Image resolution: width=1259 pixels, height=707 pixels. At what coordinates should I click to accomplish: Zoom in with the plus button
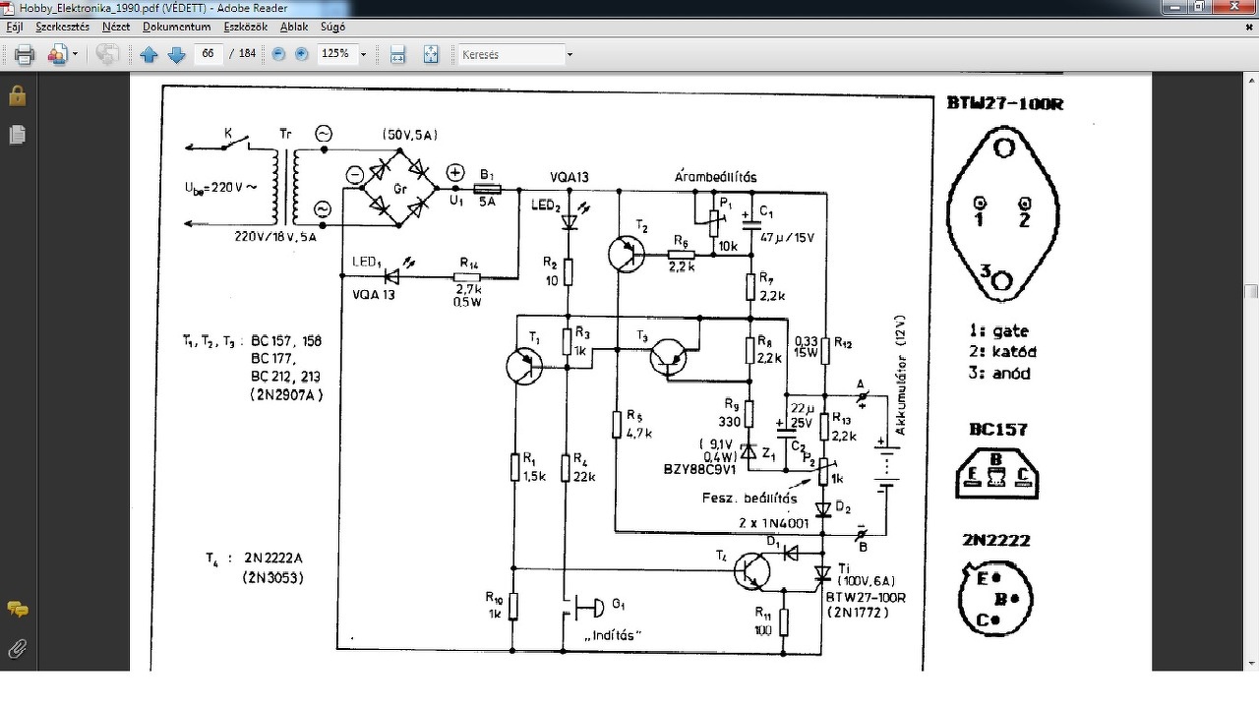[302, 55]
